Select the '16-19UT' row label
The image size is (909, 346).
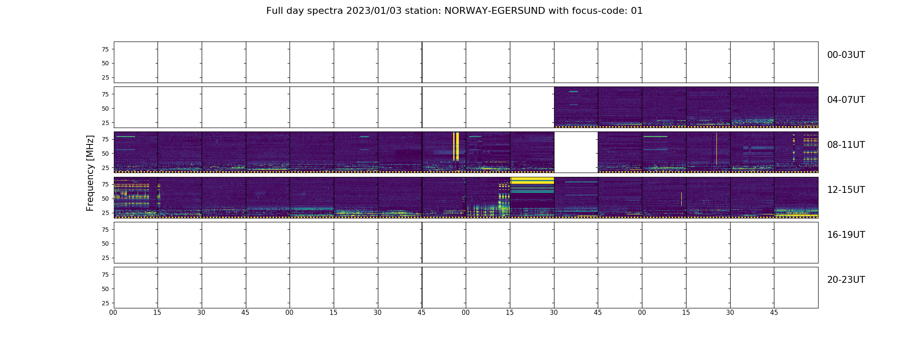point(846,235)
